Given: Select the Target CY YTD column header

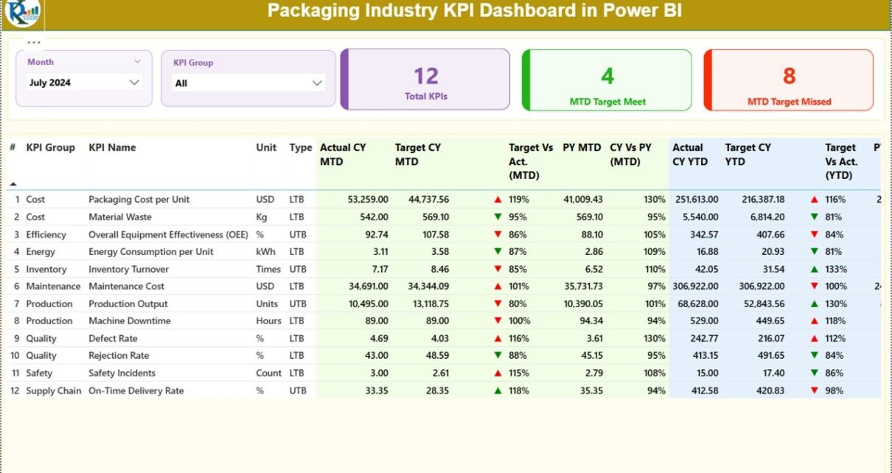Looking at the screenshot, I should pos(748,154).
